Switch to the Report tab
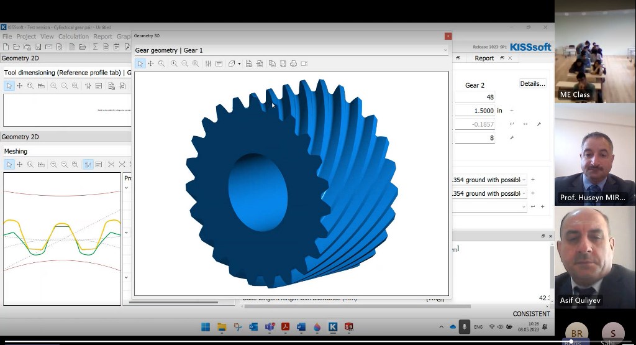Viewport: 636px width, 345px height. [484, 58]
